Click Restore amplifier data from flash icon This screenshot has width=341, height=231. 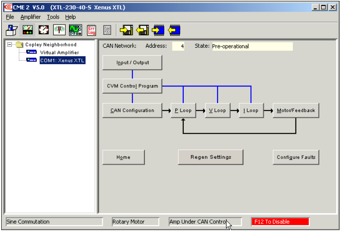(174, 30)
